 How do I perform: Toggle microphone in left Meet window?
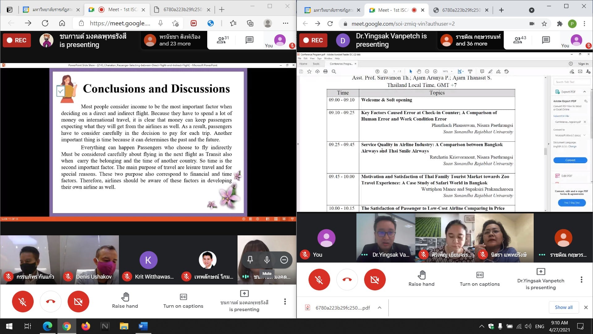(x=23, y=301)
